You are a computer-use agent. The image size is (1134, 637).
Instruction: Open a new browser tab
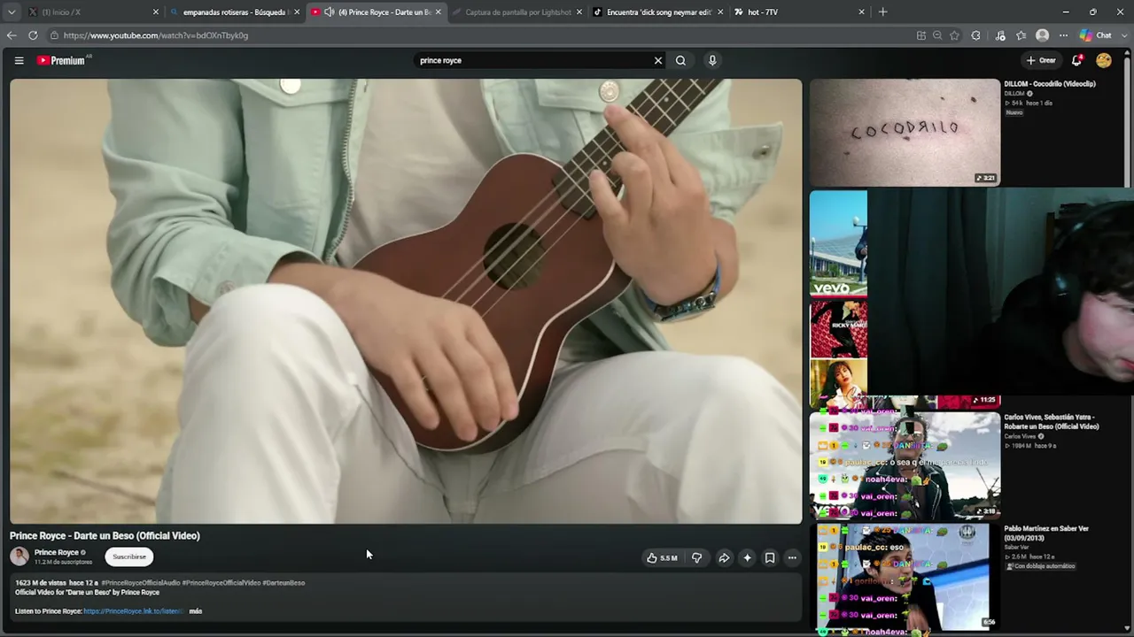point(882,12)
